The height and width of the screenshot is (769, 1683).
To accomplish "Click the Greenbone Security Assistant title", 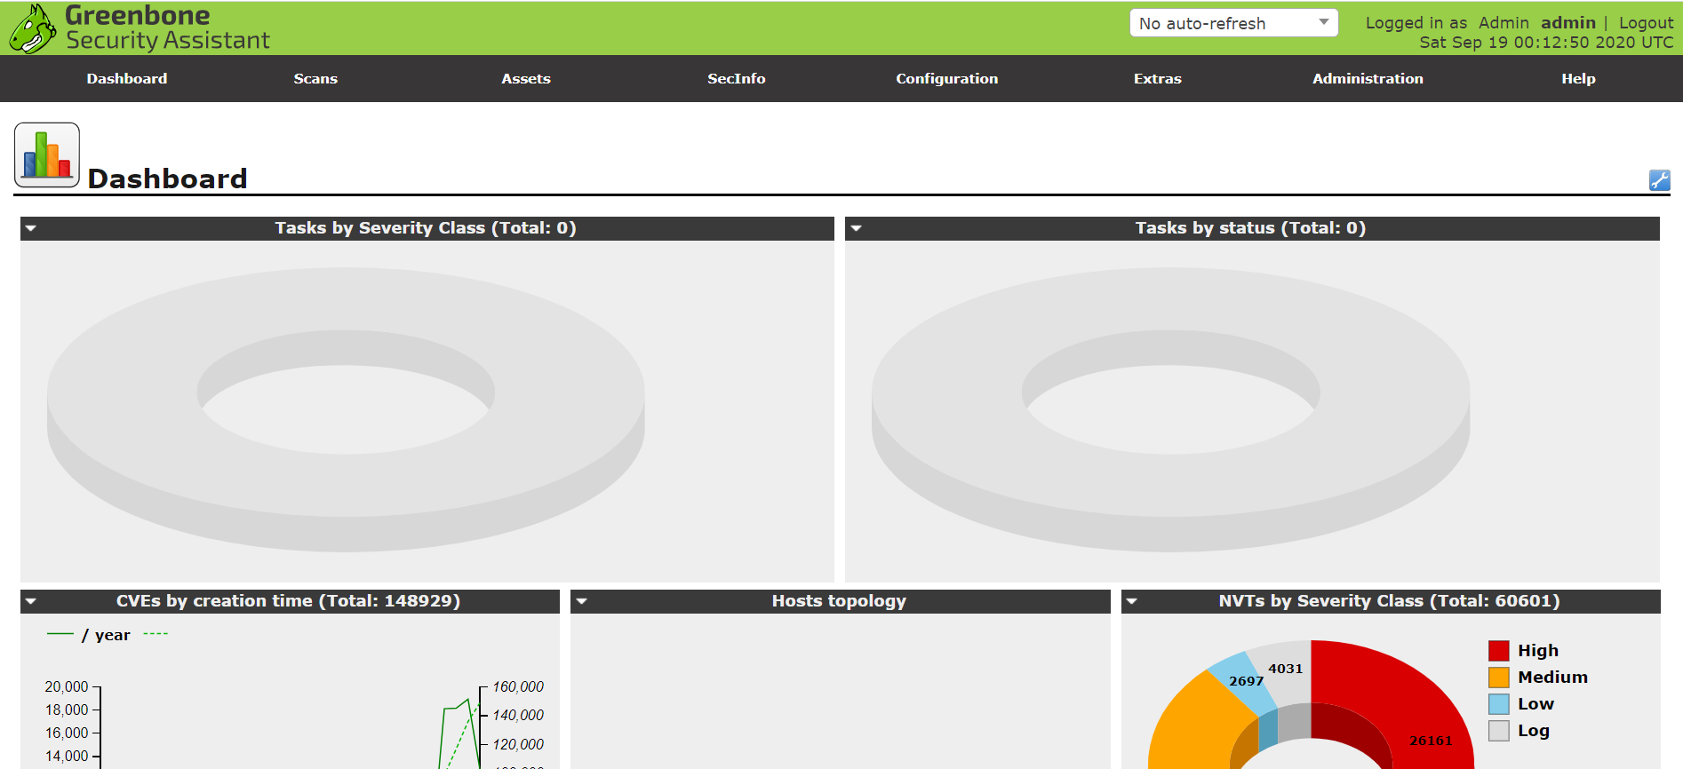I will [167, 28].
